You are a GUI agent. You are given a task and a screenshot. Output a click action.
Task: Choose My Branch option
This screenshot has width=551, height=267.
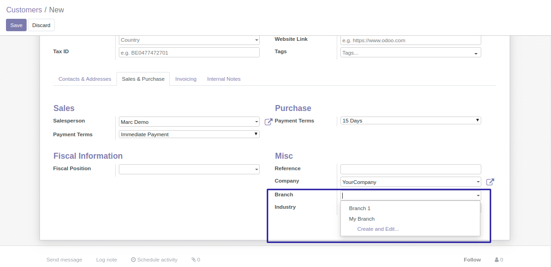tap(362, 219)
